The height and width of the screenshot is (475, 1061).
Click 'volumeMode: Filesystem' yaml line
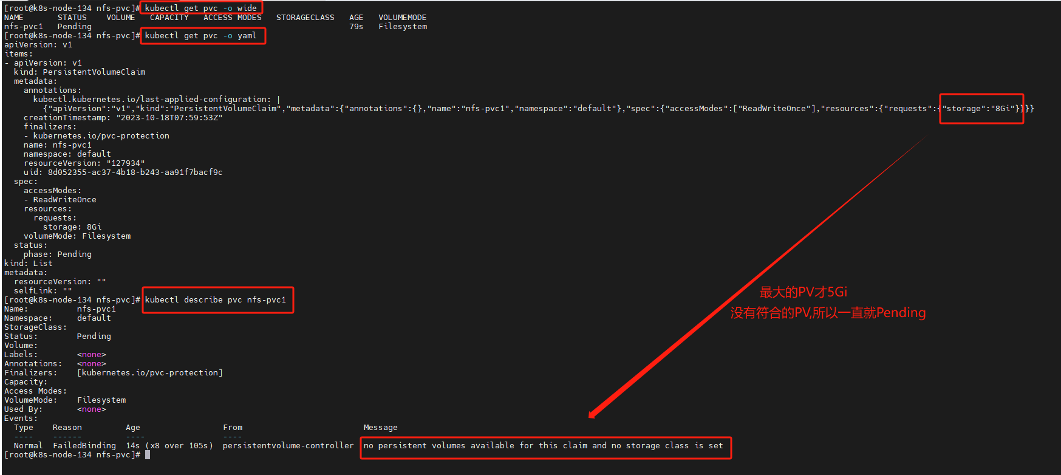tap(77, 236)
